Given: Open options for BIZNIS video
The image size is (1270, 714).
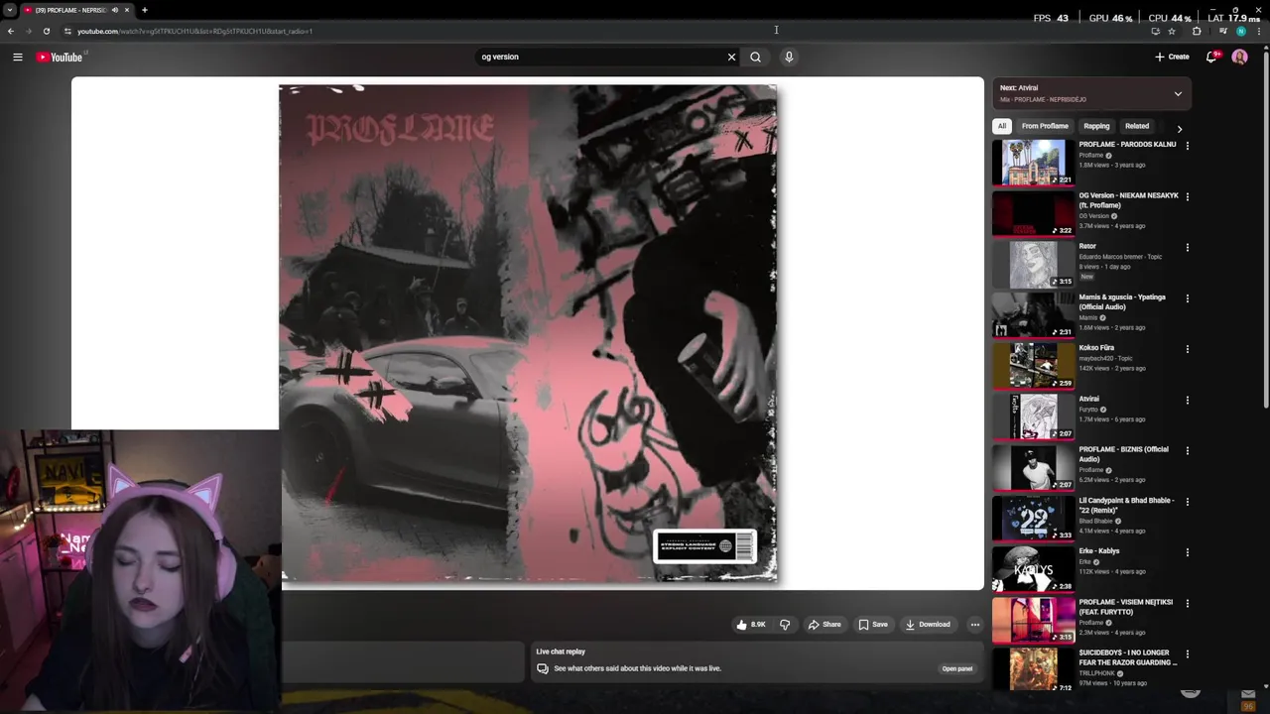Looking at the screenshot, I should tap(1187, 450).
